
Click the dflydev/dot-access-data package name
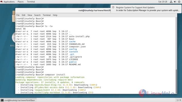click(x=49, y=88)
